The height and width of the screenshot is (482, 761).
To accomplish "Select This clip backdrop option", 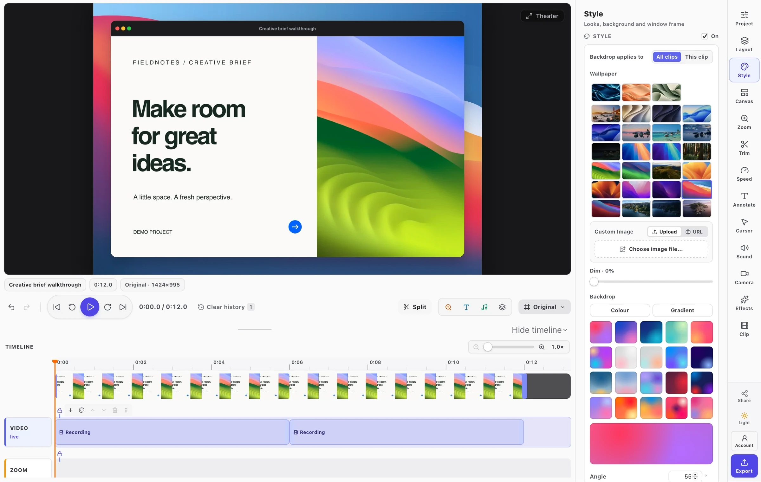I will click(696, 57).
